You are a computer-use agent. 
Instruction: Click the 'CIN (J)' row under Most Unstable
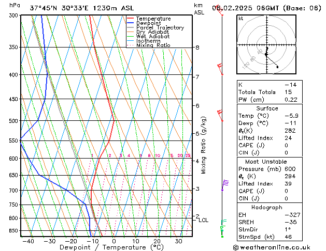tap(270, 199)
